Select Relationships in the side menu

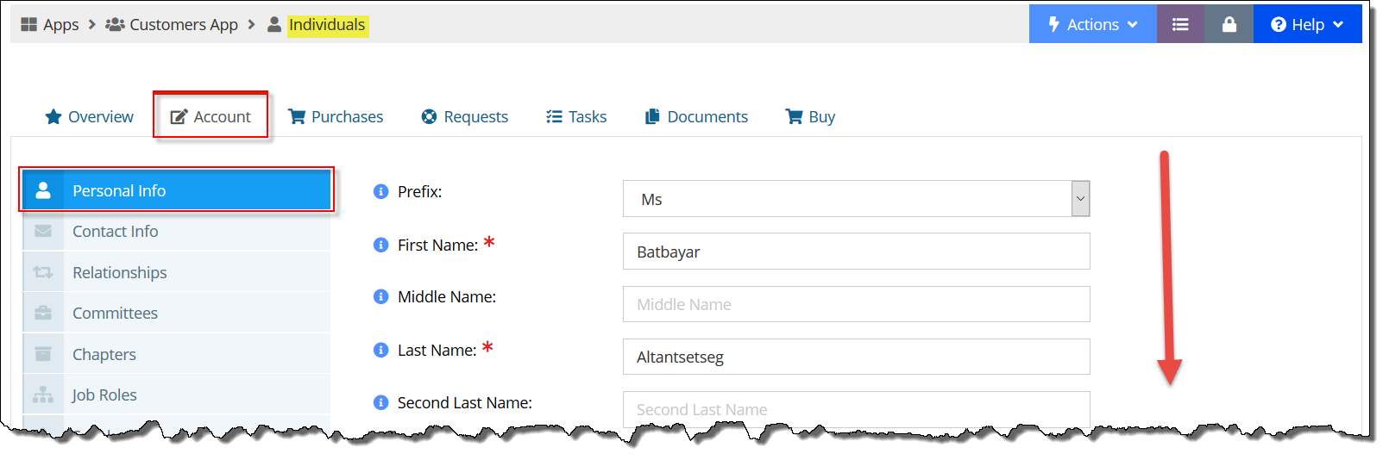pos(176,272)
